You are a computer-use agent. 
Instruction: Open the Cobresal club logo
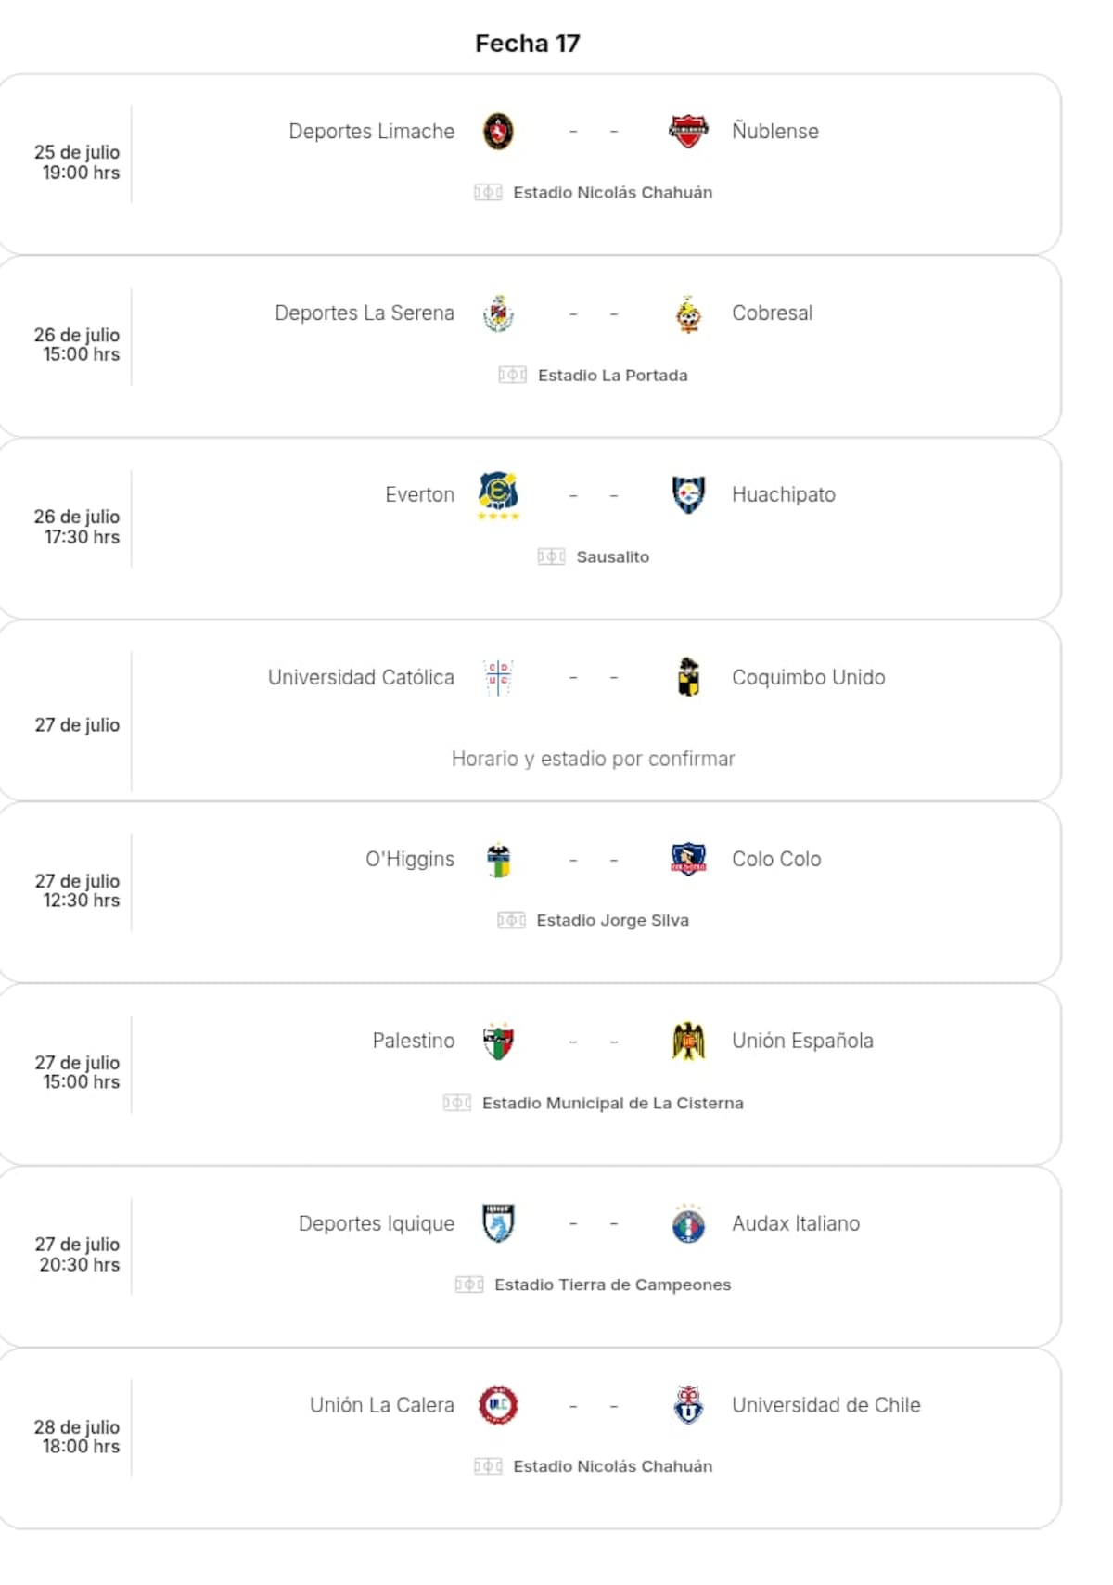(686, 313)
